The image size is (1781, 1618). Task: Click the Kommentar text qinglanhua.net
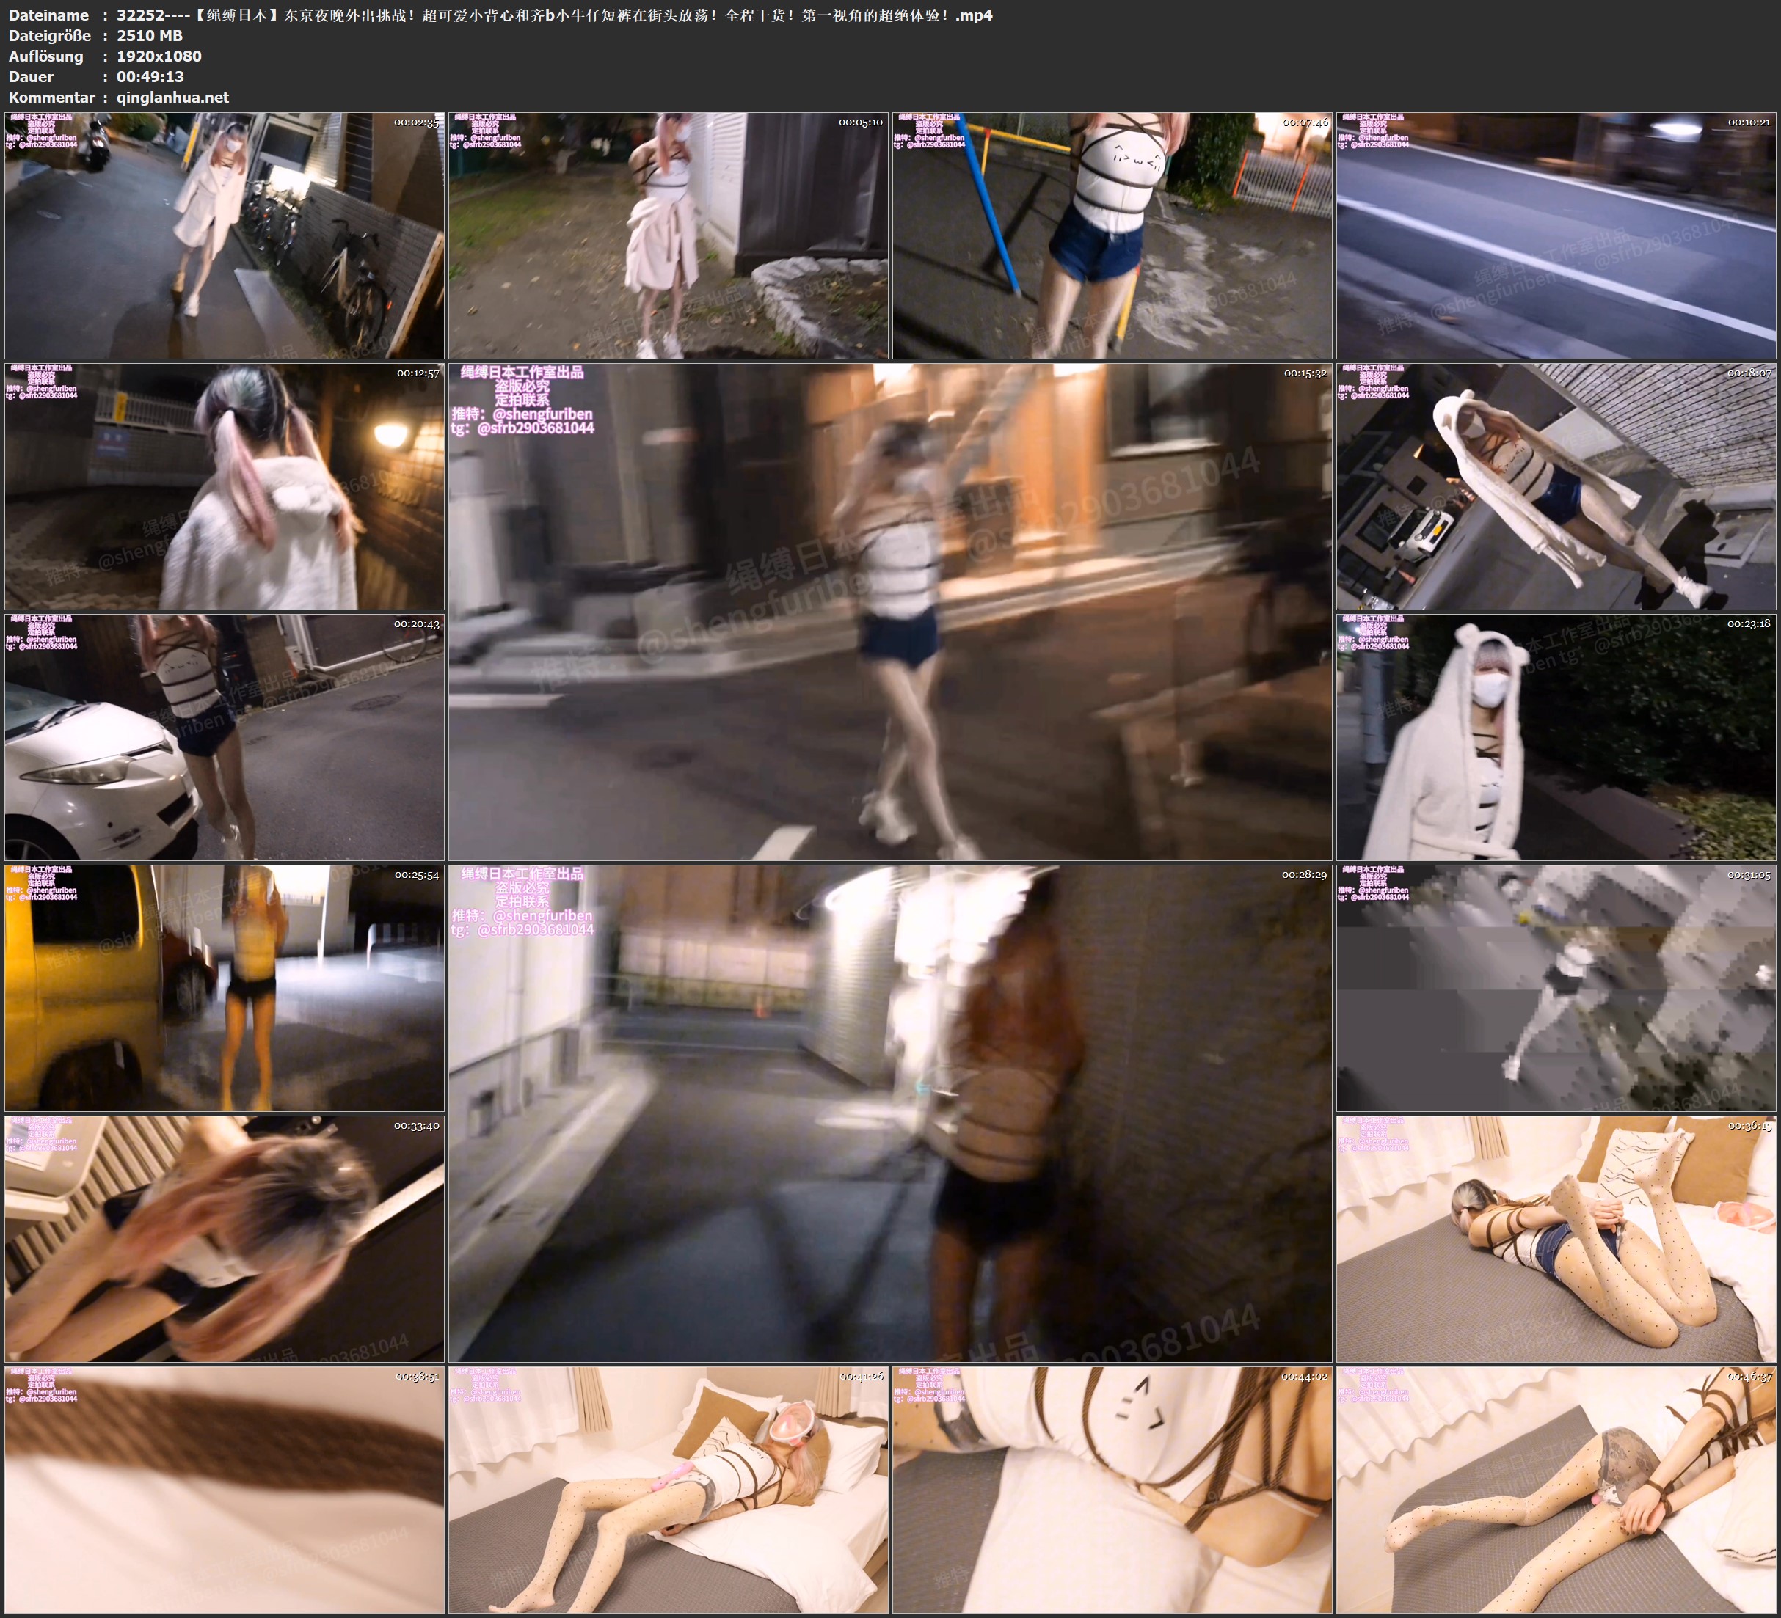[x=172, y=97]
